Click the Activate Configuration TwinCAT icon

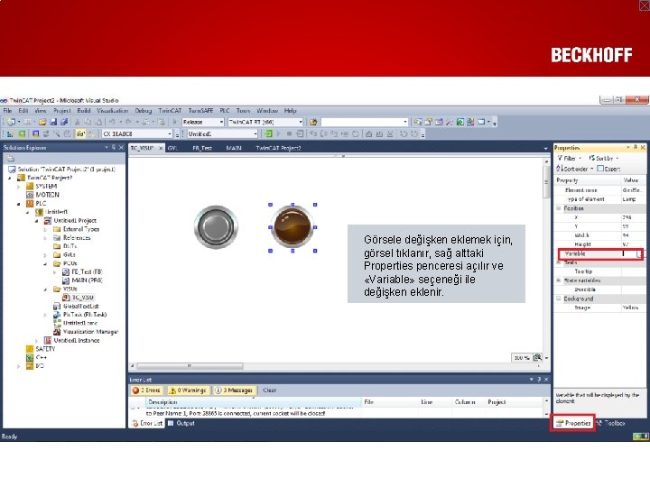coord(10,133)
